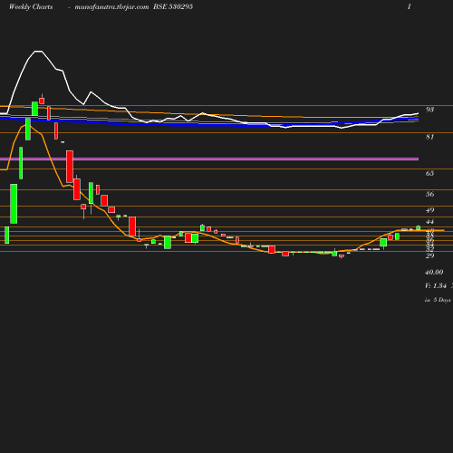The width and height of the screenshot is (453, 453).
Task: Click the magenta horizontal level line
Action: pos(209,159)
